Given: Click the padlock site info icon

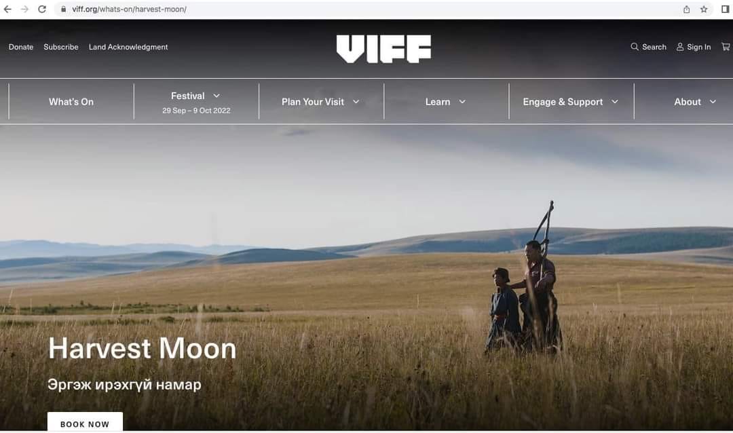Looking at the screenshot, I should click(x=64, y=9).
